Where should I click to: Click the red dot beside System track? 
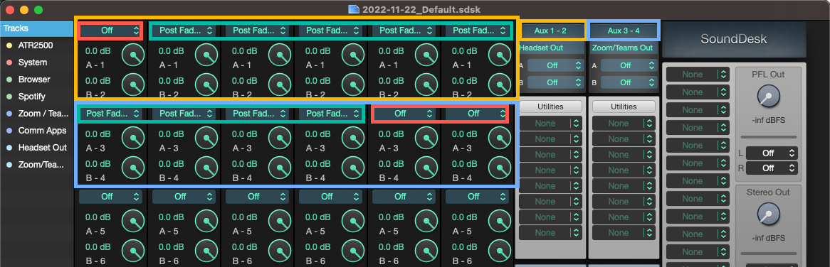pyautogui.click(x=9, y=62)
